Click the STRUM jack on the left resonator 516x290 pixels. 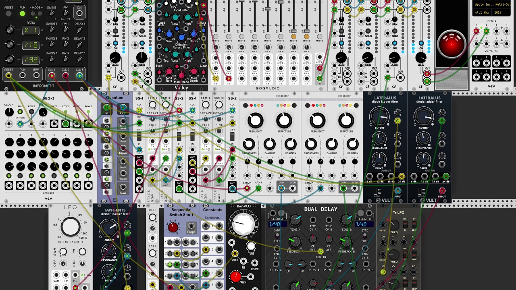click(247, 188)
